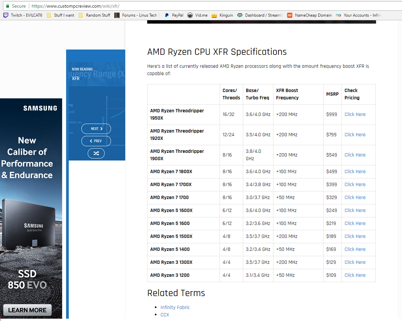Go to the PREV article
Image resolution: width=402 pixels, height=321 pixels.
pos(96,141)
